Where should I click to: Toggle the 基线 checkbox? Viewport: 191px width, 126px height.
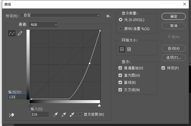pyautogui.click(x=120, y=83)
